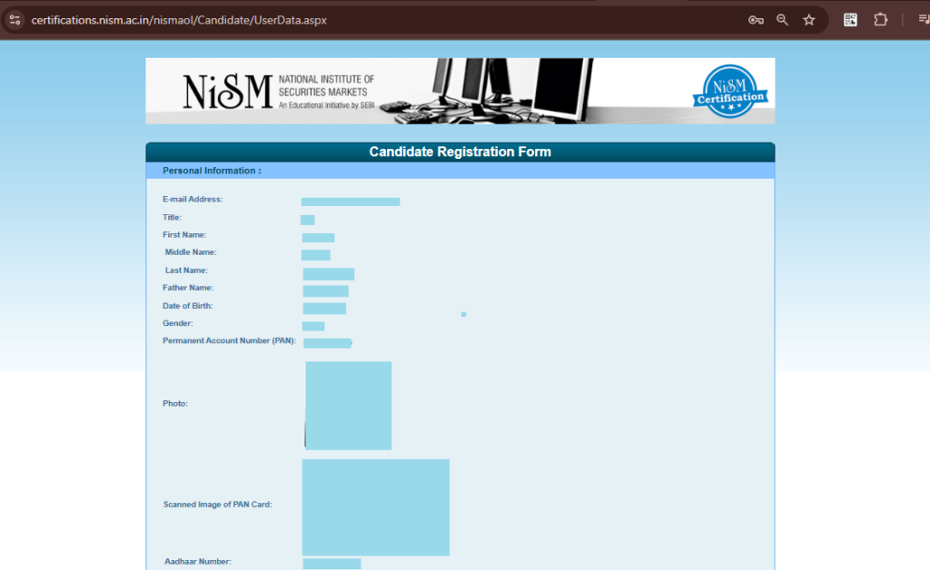Click the 'First Name:' label
Screen dimensions: 930x570
click(x=184, y=235)
